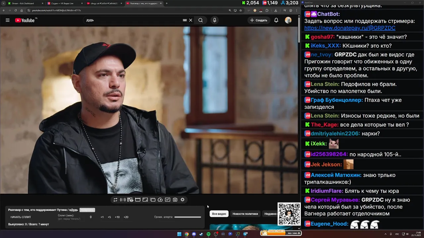
Task: Open playback speed gauge icon
Action: click(x=160, y=200)
